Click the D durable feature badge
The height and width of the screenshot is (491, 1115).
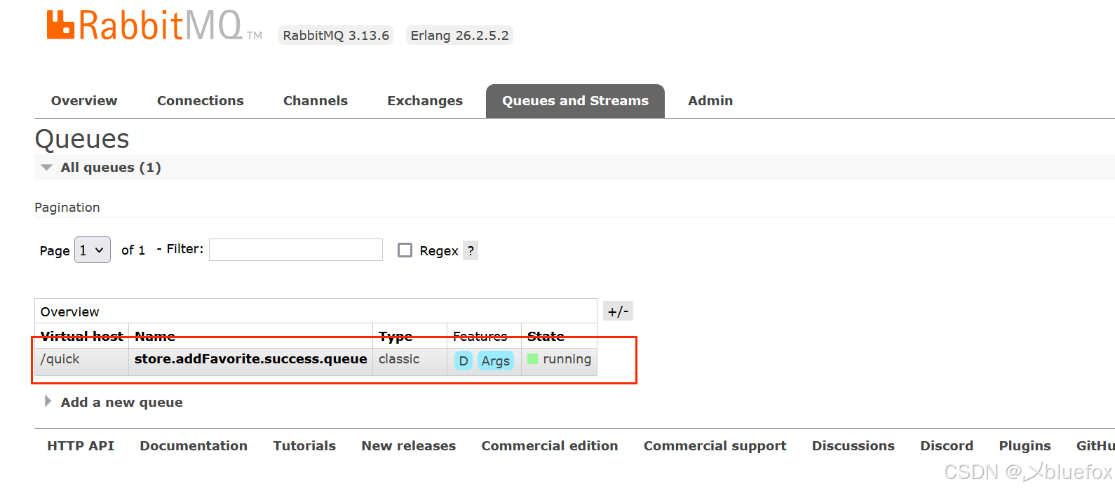(464, 361)
